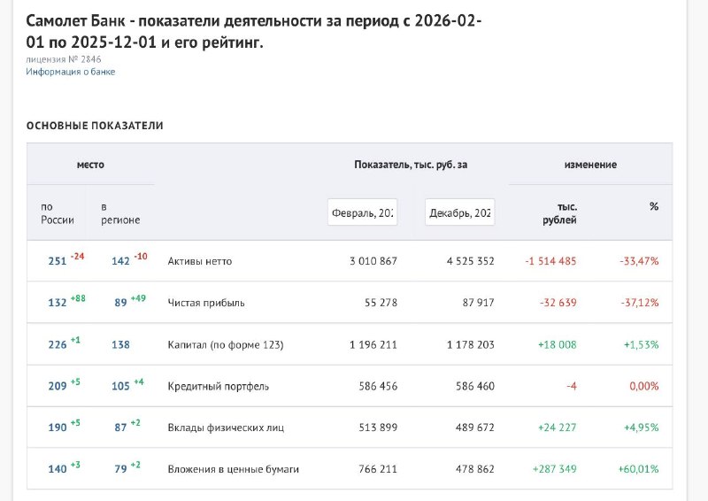Viewport: 708px width, 501px height.
Task: Click the 'изменение' column group header
Action: point(590,165)
